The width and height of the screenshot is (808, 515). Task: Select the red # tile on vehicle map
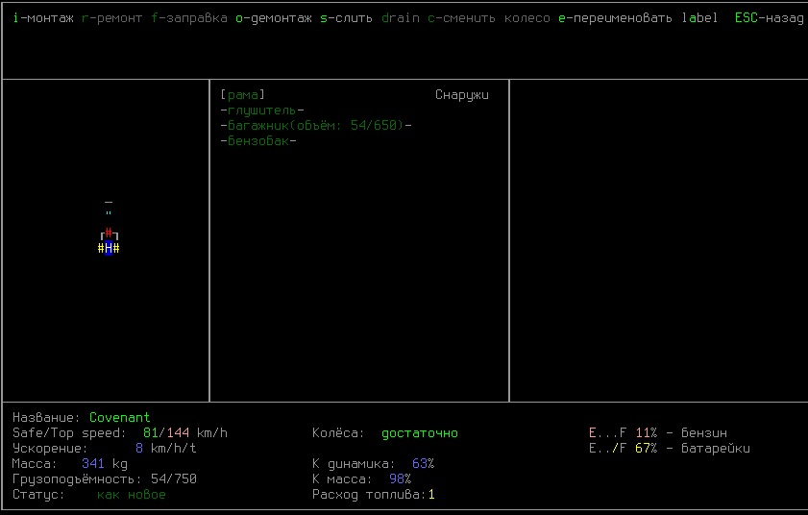(109, 232)
